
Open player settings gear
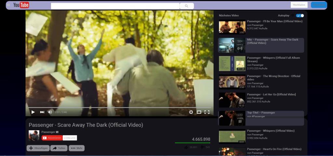(191, 112)
